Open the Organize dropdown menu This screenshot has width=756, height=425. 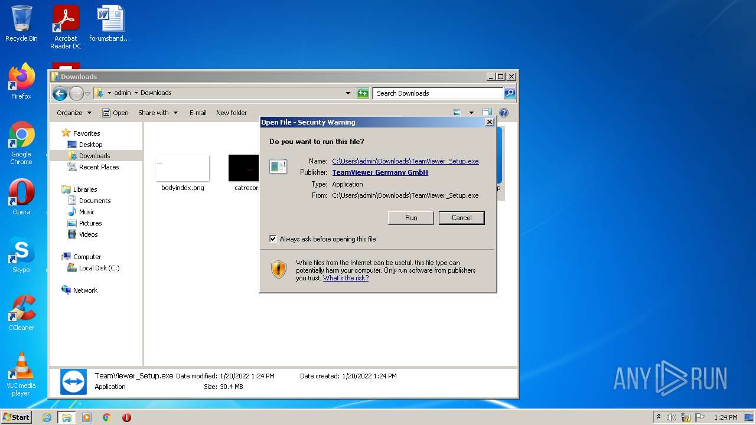click(74, 113)
